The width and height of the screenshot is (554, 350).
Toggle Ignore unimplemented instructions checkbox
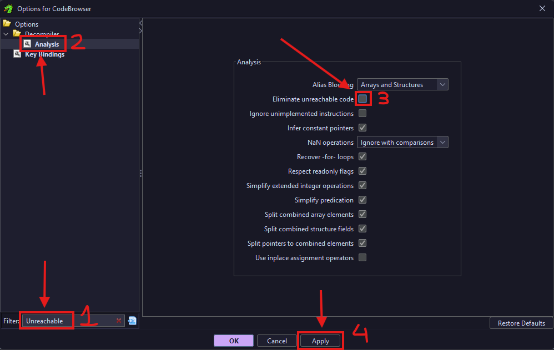362,113
